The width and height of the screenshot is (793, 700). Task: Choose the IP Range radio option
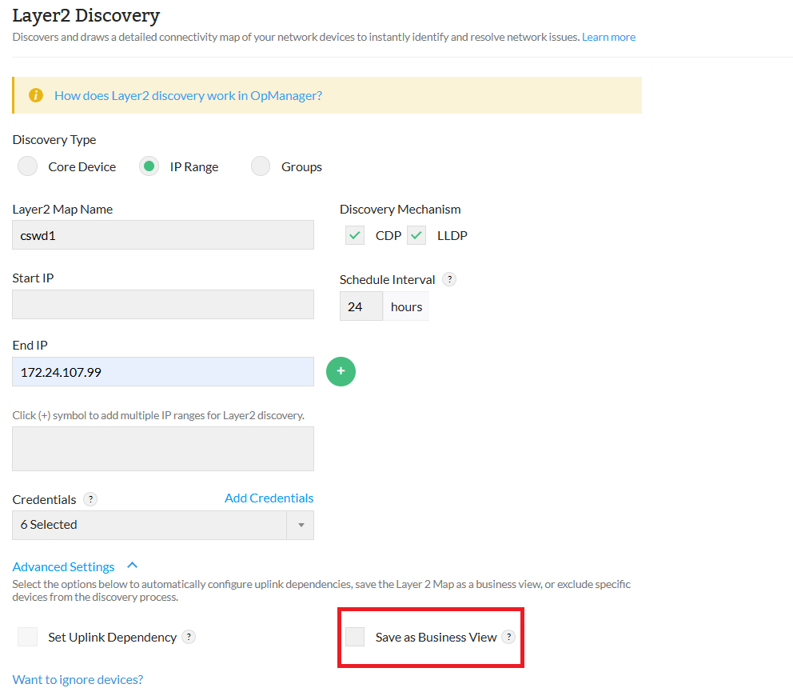click(149, 166)
